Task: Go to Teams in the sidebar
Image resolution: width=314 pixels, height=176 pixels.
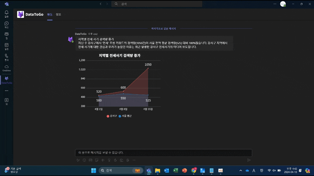Action: click(7, 35)
